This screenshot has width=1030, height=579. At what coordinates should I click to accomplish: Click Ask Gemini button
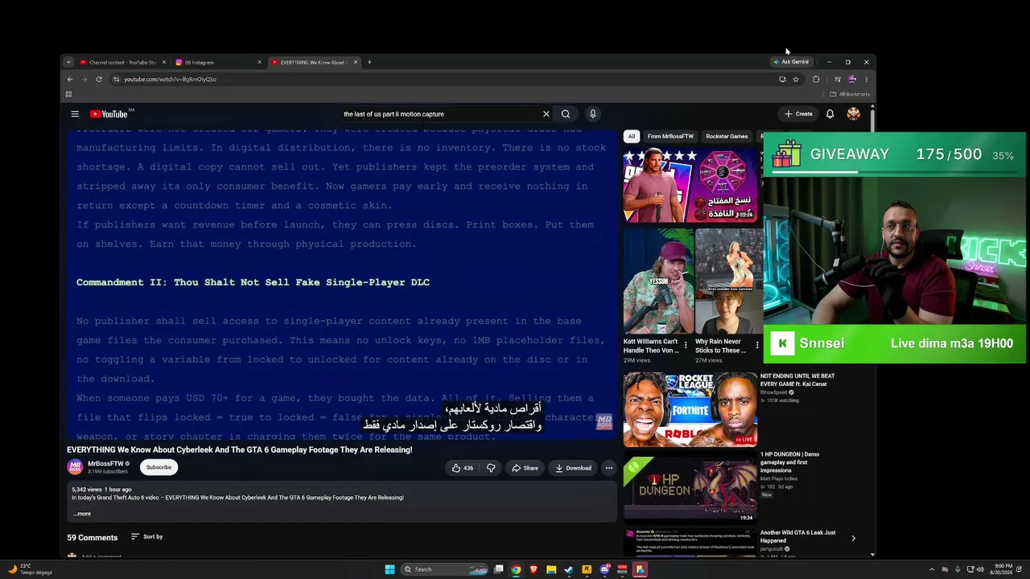791,62
